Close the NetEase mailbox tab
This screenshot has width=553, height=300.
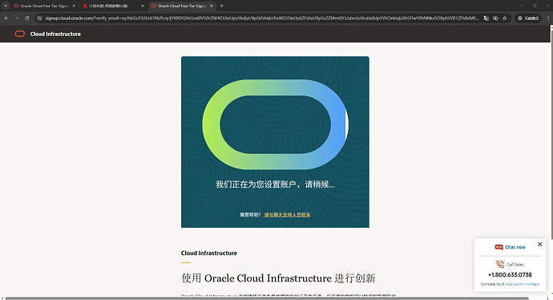coord(143,6)
